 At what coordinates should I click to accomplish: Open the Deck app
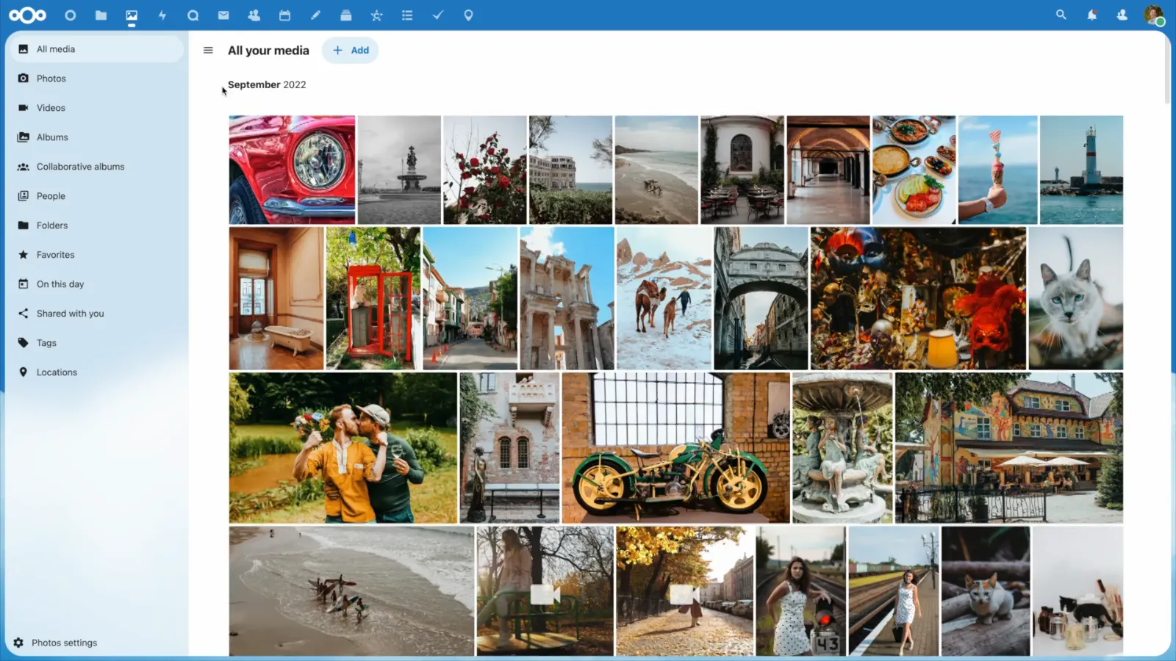coord(345,15)
